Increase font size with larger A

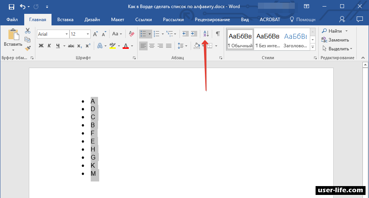coord(95,34)
